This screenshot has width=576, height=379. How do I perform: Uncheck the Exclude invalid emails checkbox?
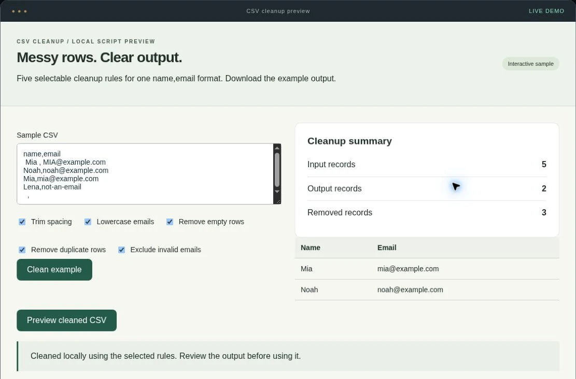coord(122,250)
